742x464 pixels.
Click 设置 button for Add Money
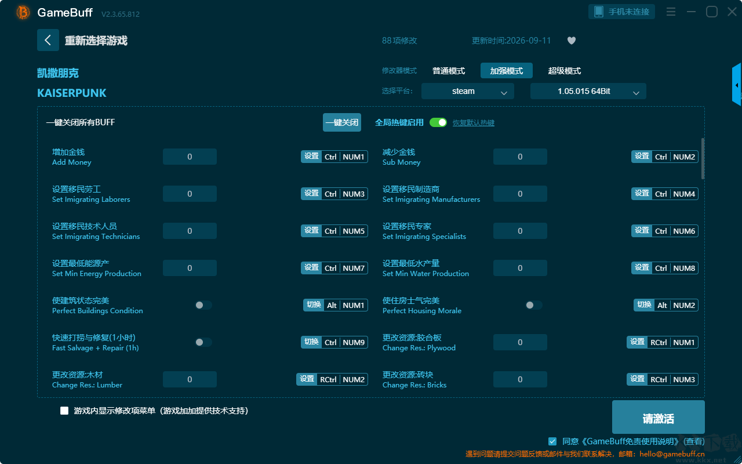click(311, 157)
